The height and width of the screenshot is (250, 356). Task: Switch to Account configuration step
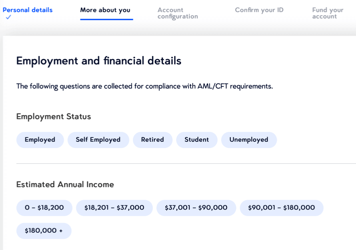178,13
